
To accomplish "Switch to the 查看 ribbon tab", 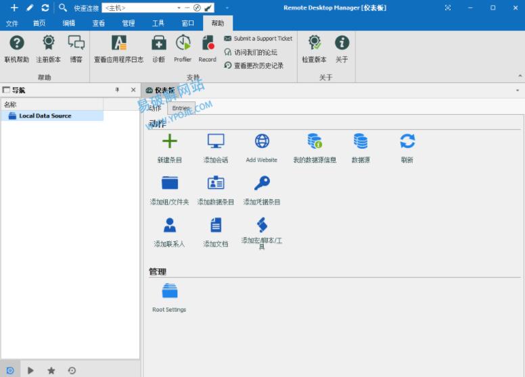I will 99,23.
